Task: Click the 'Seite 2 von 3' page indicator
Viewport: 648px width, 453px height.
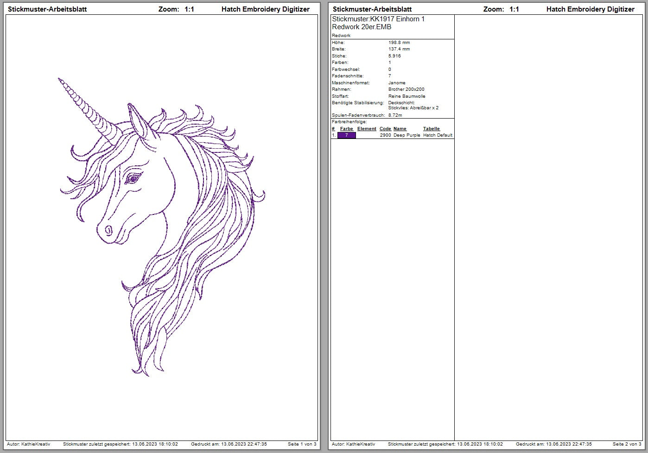Action: [627, 444]
